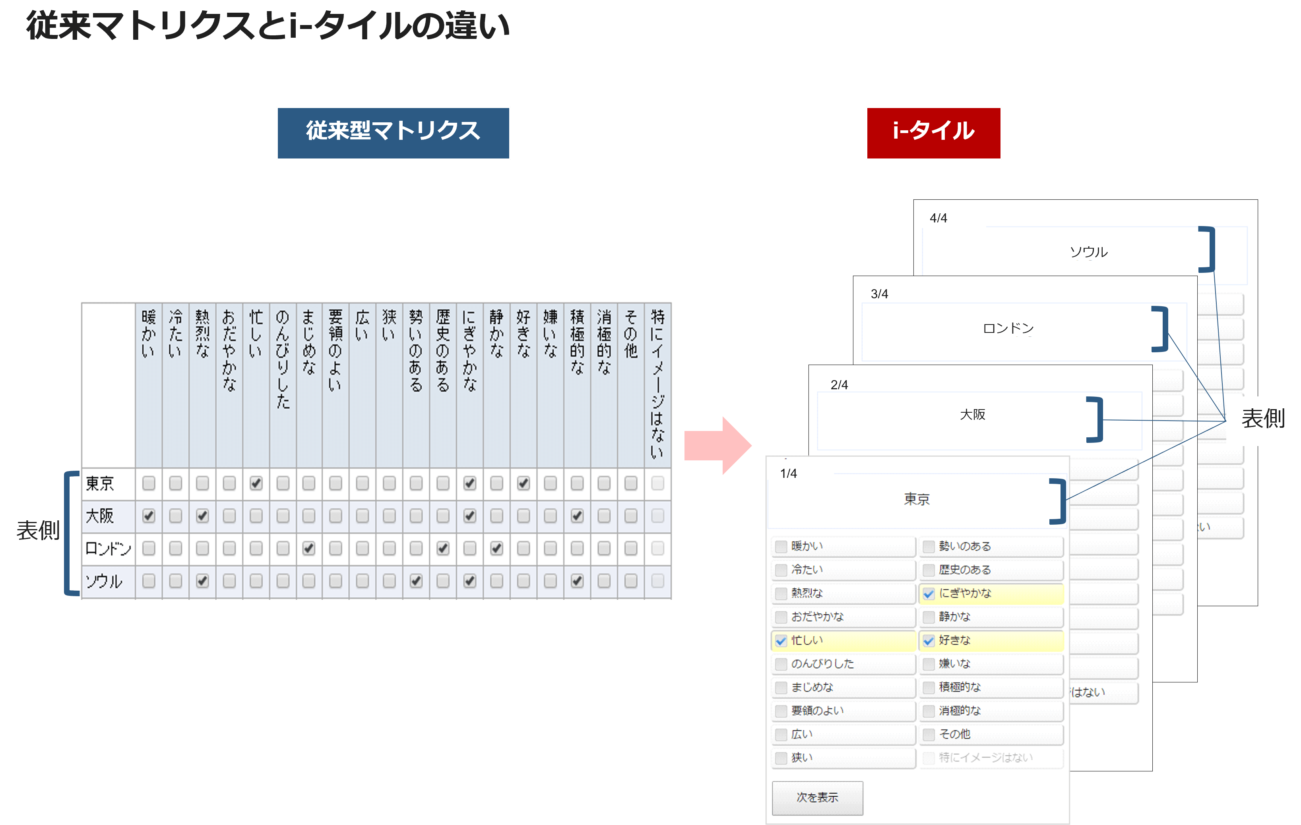Click the 表側 label left of matrix
1301x825 pixels.
[38, 531]
